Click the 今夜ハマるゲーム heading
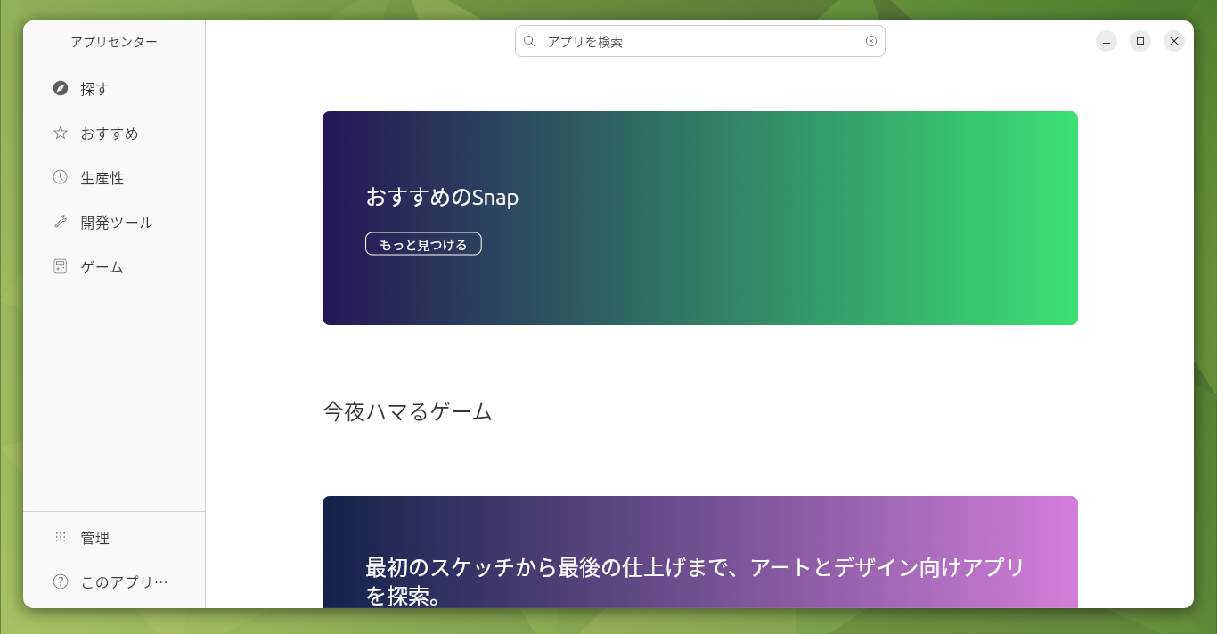 click(407, 411)
